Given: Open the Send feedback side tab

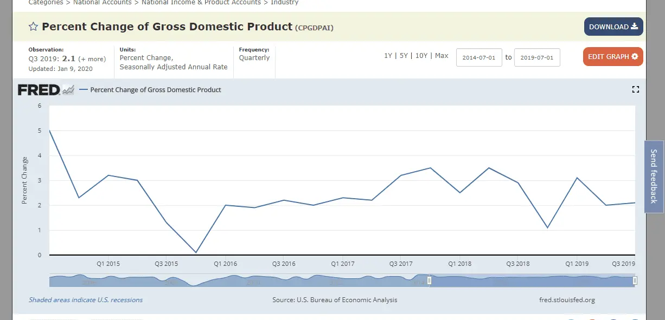Looking at the screenshot, I should click(654, 176).
